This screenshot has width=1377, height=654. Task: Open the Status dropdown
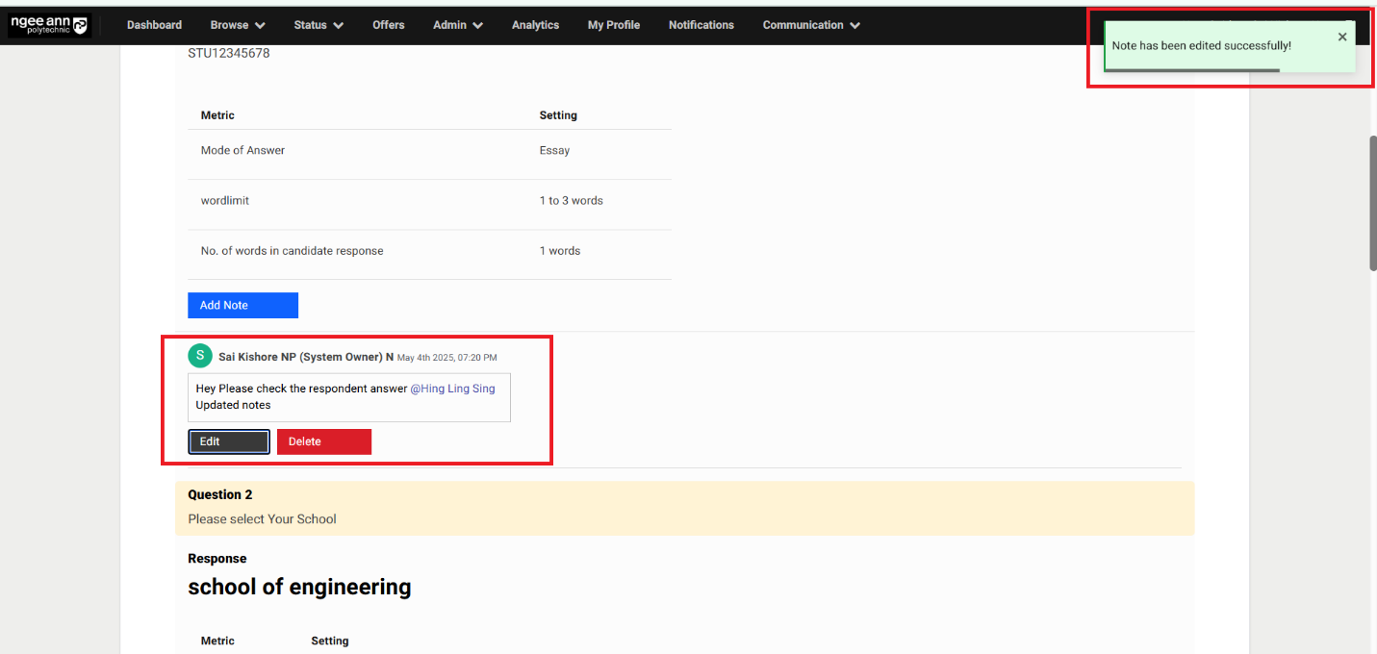(319, 25)
